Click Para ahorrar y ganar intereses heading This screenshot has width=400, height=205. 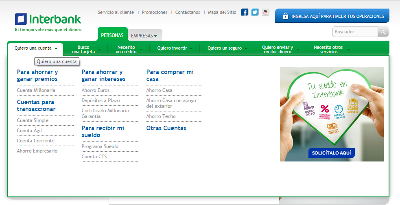[103, 76]
